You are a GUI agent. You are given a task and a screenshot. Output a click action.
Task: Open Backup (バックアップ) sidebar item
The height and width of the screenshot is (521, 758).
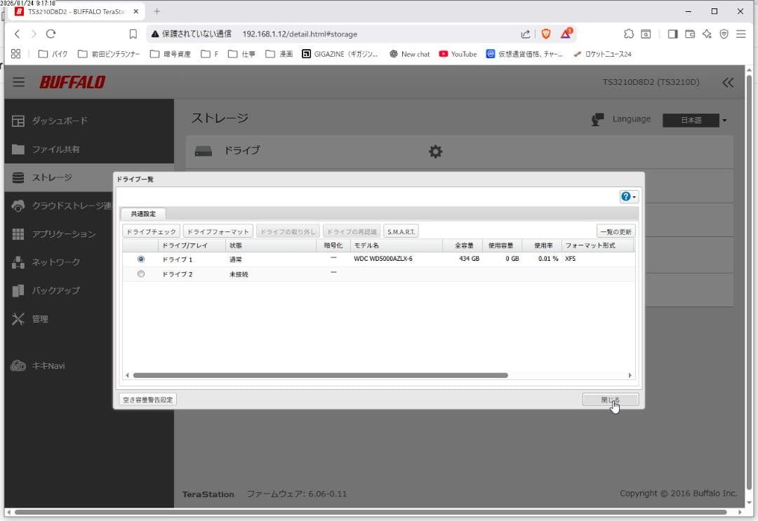(x=59, y=290)
